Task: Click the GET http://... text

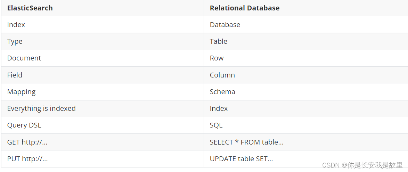Action: point(27,142)
